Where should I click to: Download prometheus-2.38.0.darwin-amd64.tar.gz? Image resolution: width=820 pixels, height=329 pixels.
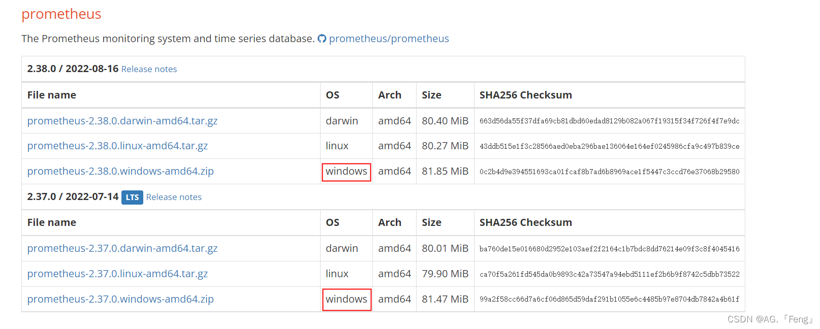pyautogui.click(x=122, y=121)
